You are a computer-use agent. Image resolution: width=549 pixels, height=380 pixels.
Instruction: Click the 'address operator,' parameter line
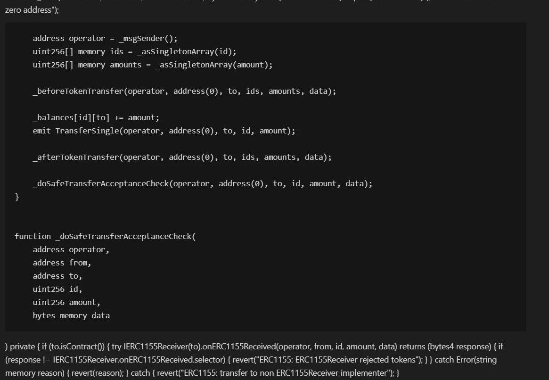(x=71, y=249)
